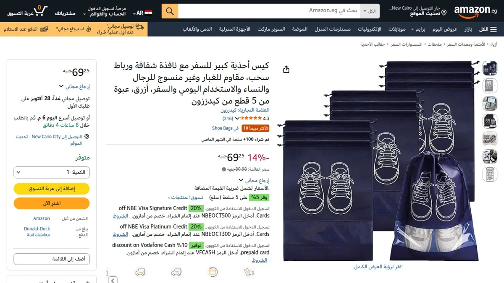Select the fourth thumbnail with black background
The height and width of the screenshot is (283, 504).
tap(490, 121)
